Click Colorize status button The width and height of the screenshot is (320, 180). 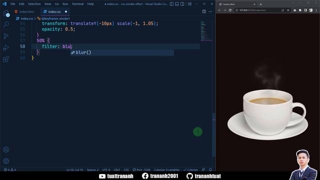pyautogui.click(x=190, y=170)
